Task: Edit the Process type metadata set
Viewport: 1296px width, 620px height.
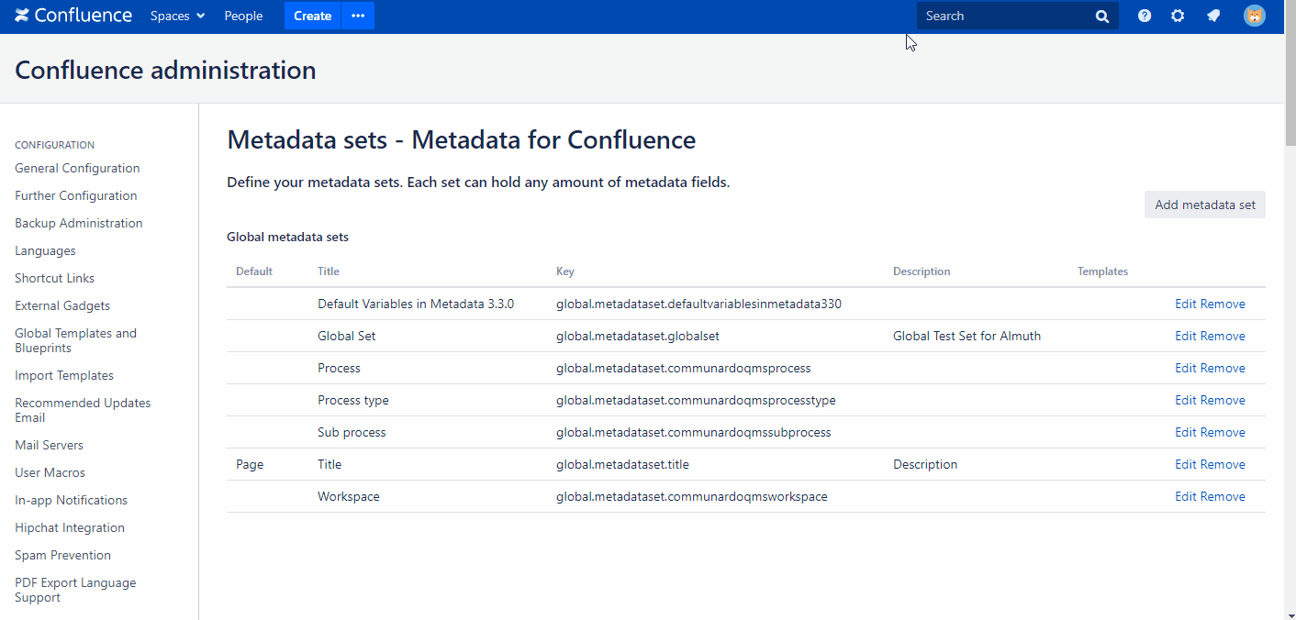Action: (x=1186, y=400)
